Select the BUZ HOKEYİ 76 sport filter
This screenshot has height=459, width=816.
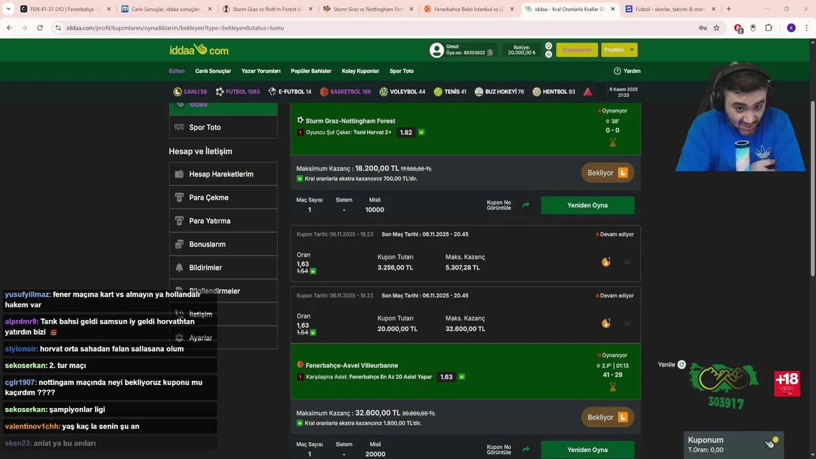pos(499,92)
